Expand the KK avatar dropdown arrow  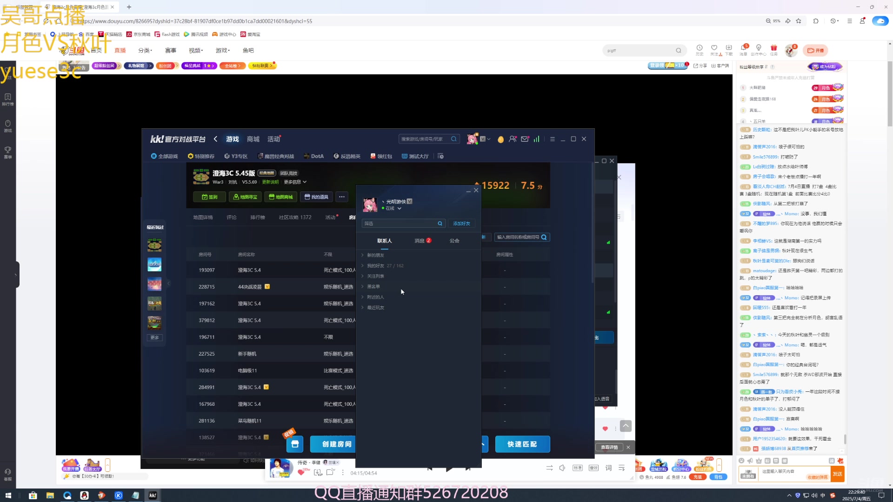coord(489,139)
